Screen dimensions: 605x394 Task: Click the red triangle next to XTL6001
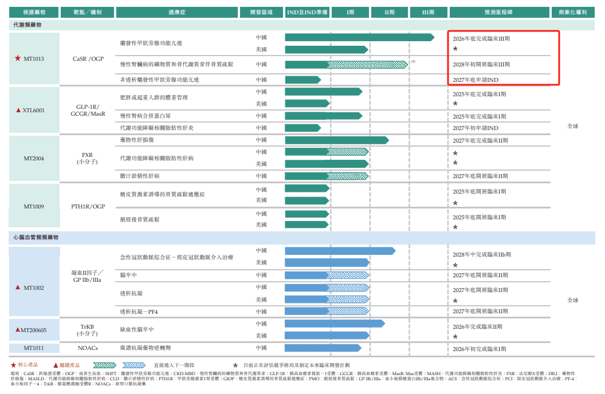[x=18, y=110]
